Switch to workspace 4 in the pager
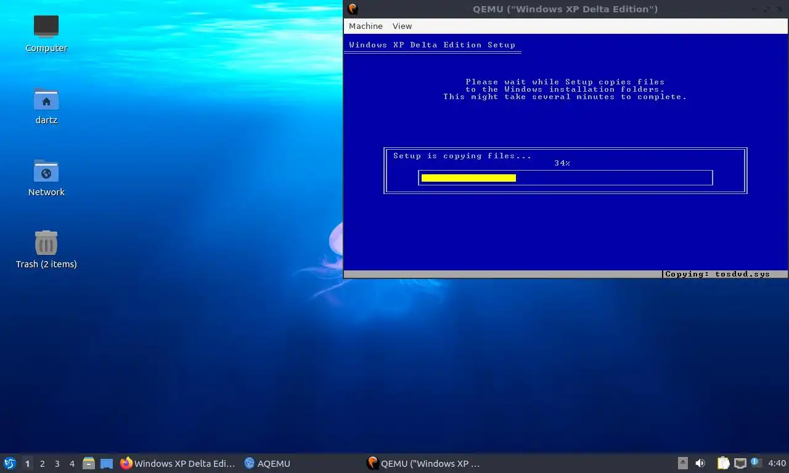789x473 pixels. pyautogui.click(x=72, y=464)
